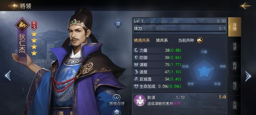This screenshot has height=115, width=256.
Task: Open 将领点评 chat bubble icon
Action: [x=117, y=98]
